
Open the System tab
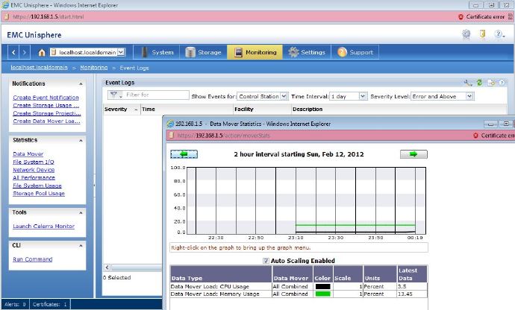point(156,52)
